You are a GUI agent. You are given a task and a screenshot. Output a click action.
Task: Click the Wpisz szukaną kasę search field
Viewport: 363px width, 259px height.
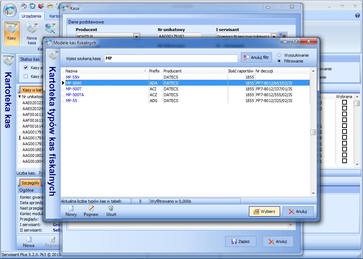coord(171,58)
